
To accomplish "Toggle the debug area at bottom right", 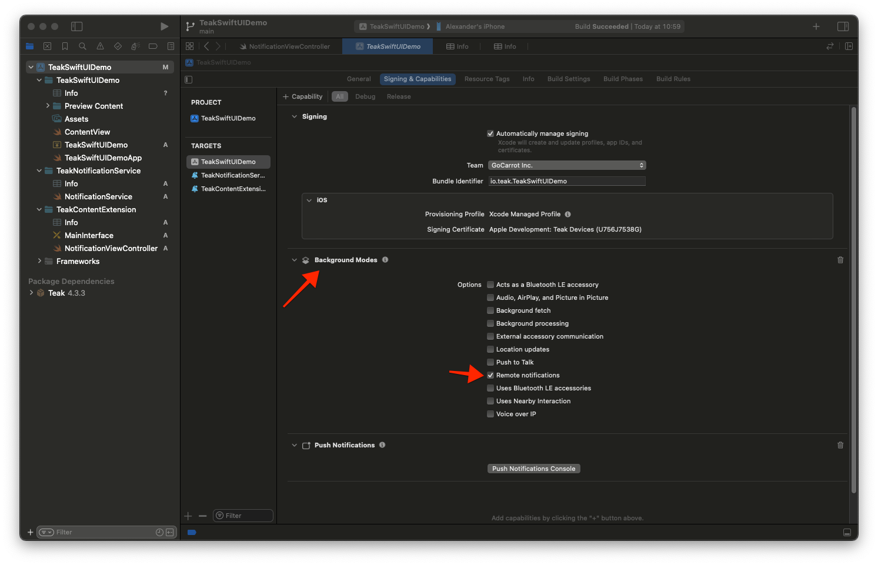I will (847, 532).
